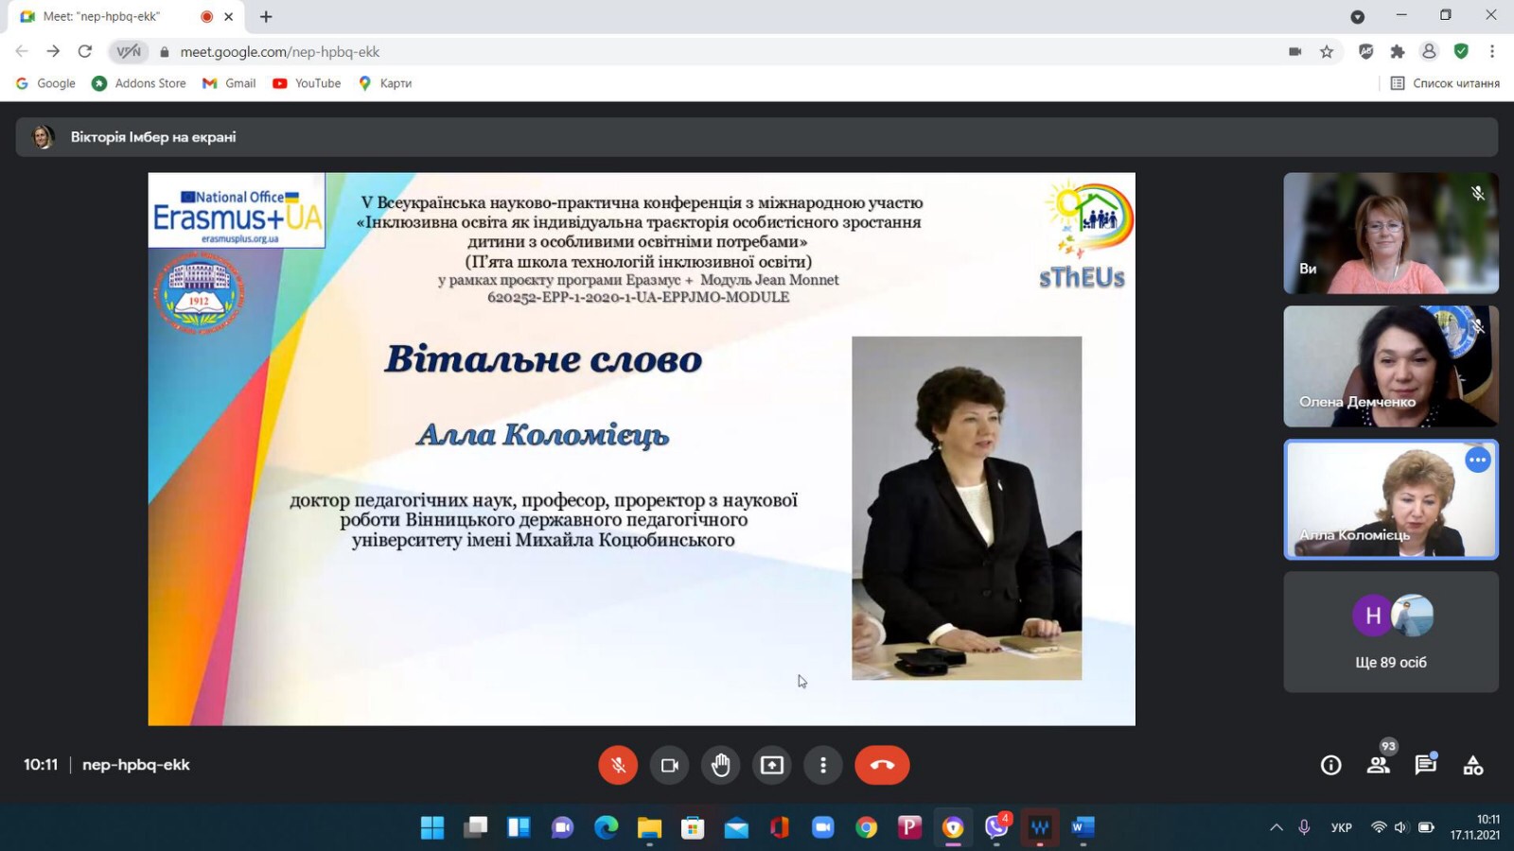The width and height of the screenshot is (1514, 851).
Task: Show all 93 participants
Action: tap(1378, 766)
